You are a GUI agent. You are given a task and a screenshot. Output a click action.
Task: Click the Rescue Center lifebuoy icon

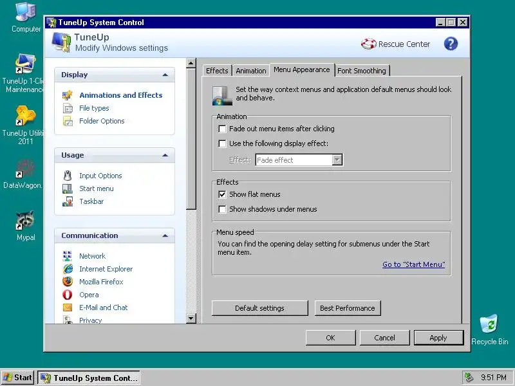click(x=368, y=44)
